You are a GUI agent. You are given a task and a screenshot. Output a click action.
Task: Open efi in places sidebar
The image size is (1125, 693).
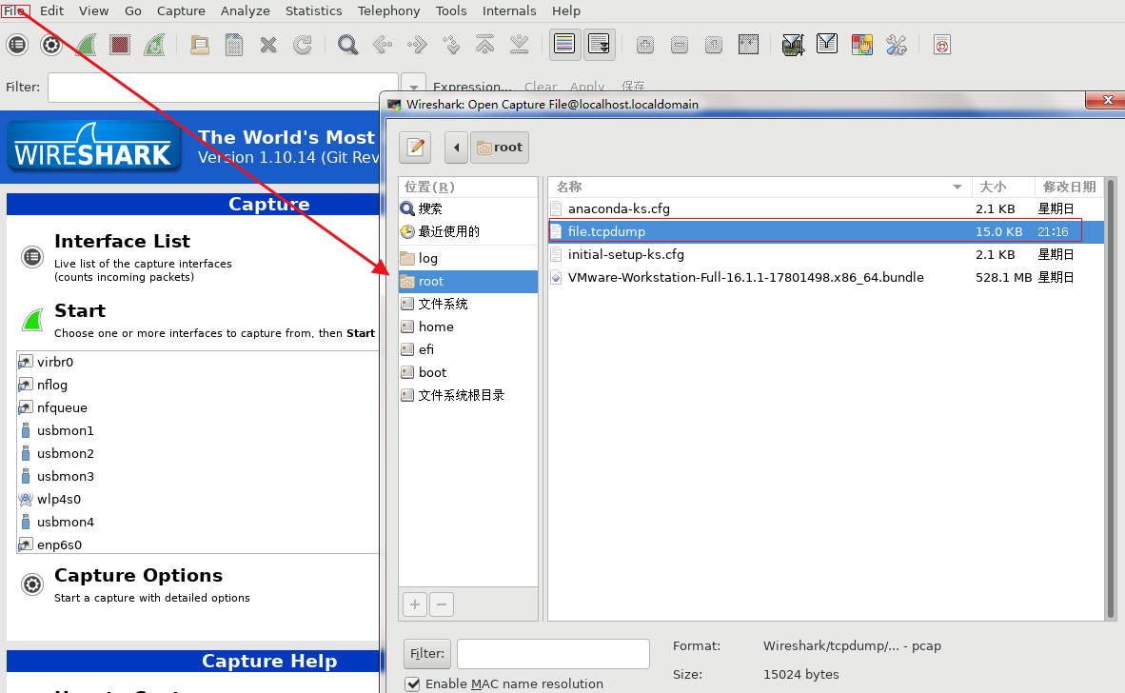point(467,350)
